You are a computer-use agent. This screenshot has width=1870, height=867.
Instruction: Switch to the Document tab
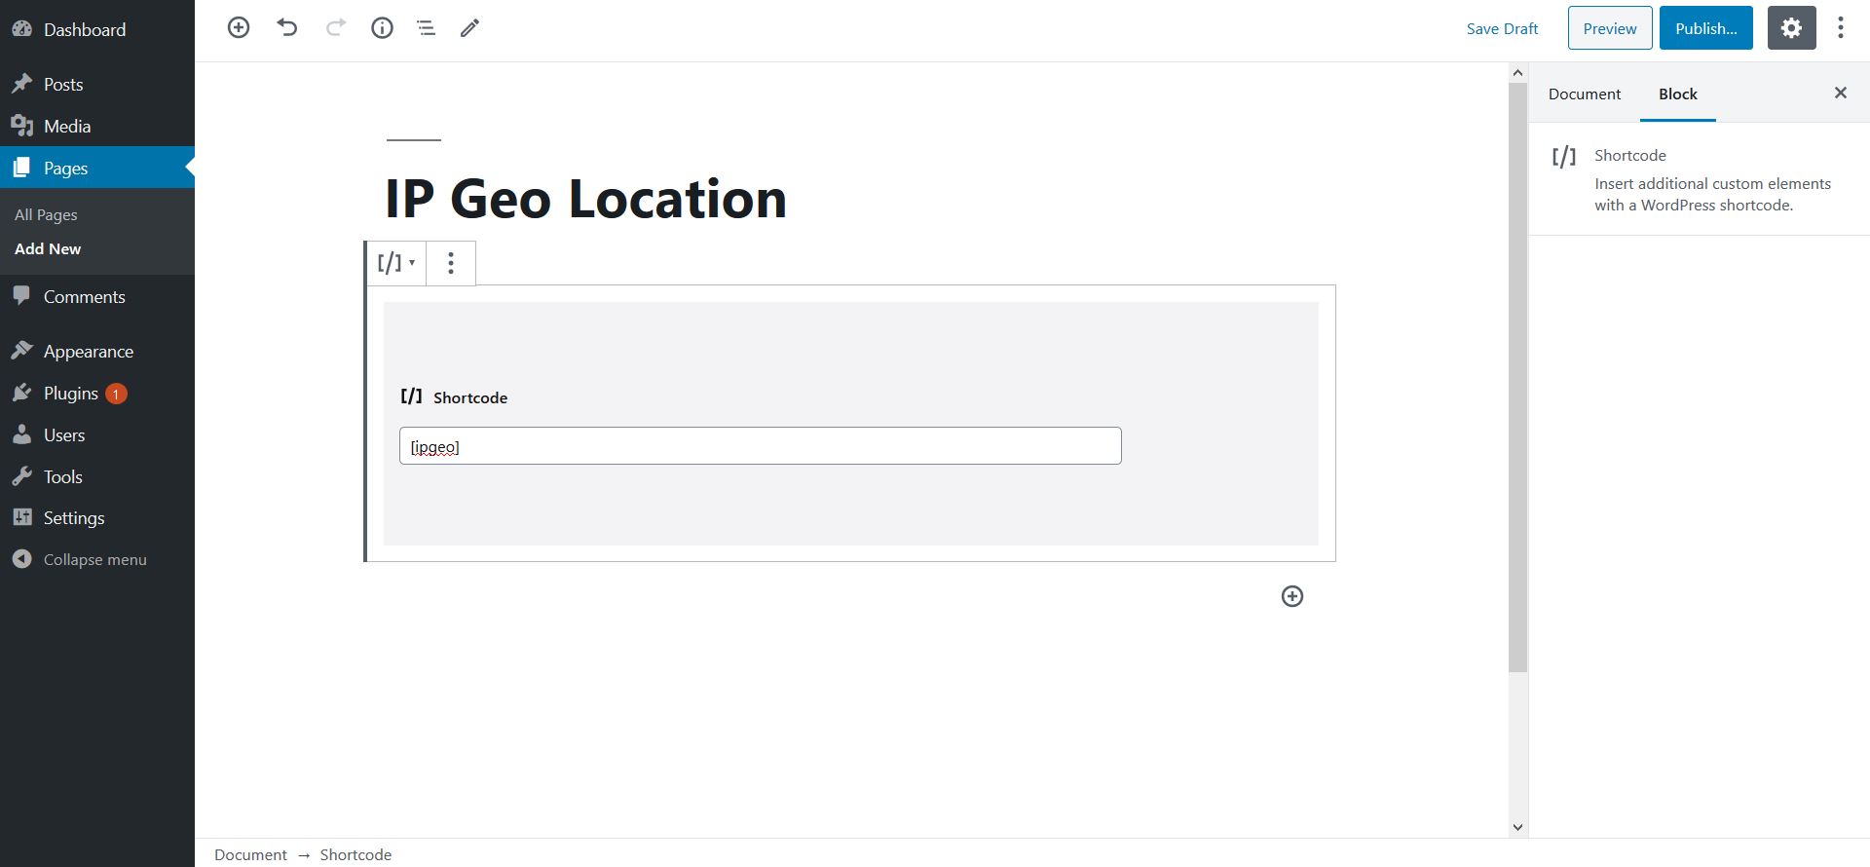click(x=1585, y=94)
